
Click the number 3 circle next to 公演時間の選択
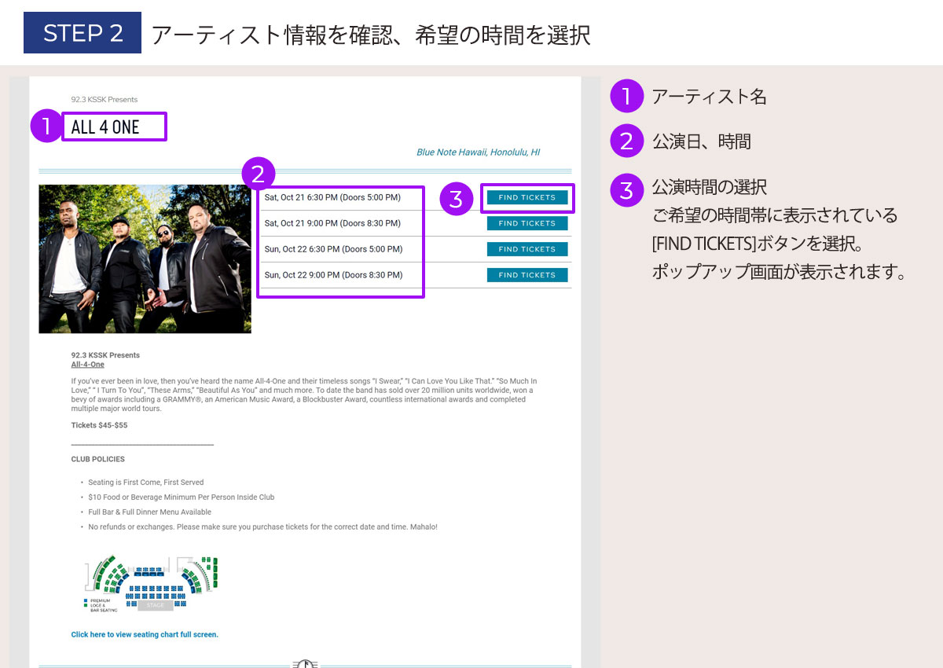point(626,188)
